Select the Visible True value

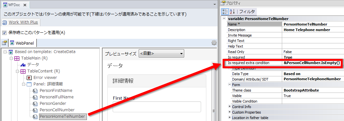(313, 96)
